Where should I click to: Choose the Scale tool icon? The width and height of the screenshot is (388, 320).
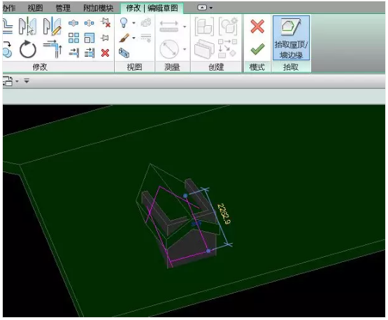click(x=89, y=38)
